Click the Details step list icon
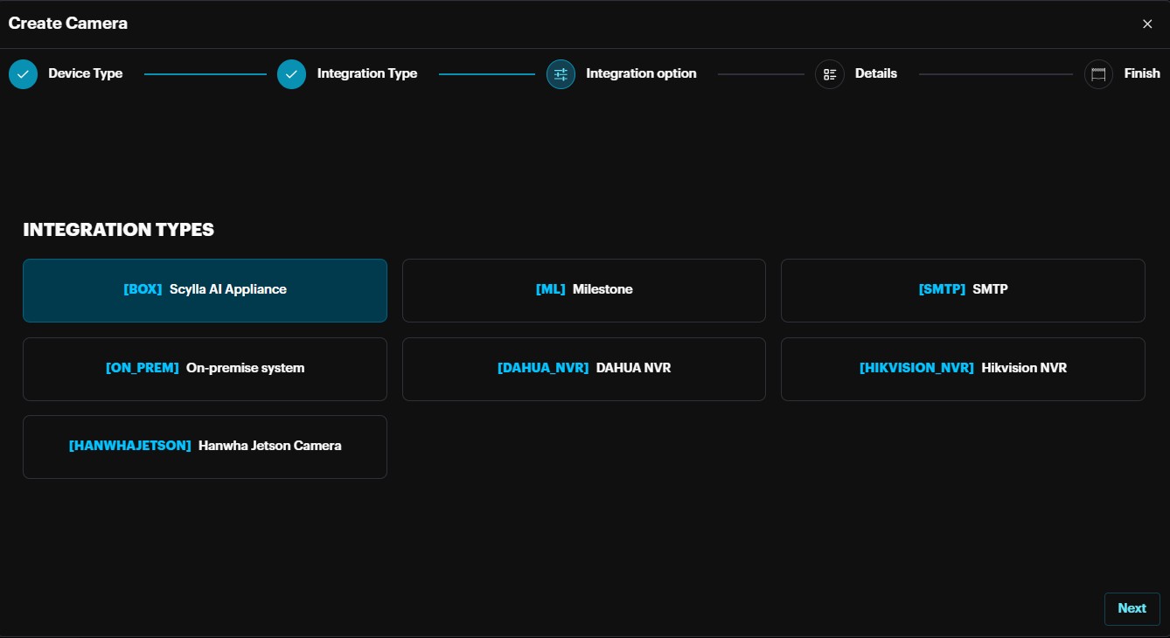Image resolution: width=1170 pixels, height=638 pixels. pos(829,74)
